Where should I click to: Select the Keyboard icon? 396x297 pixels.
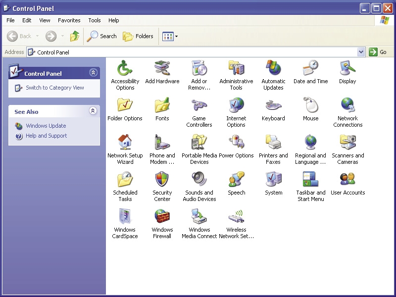pyautogui.click(x=273, y=105)
